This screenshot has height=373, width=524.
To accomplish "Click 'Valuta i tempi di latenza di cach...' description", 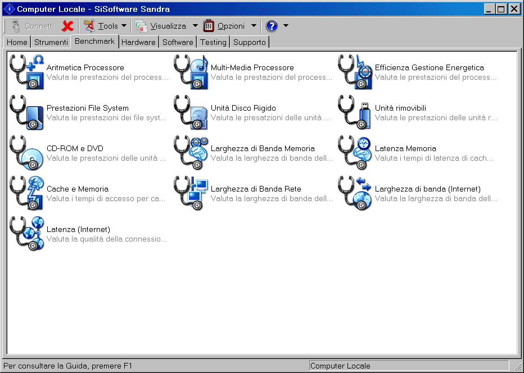I will pyautogui.click(x=434, y=158).
